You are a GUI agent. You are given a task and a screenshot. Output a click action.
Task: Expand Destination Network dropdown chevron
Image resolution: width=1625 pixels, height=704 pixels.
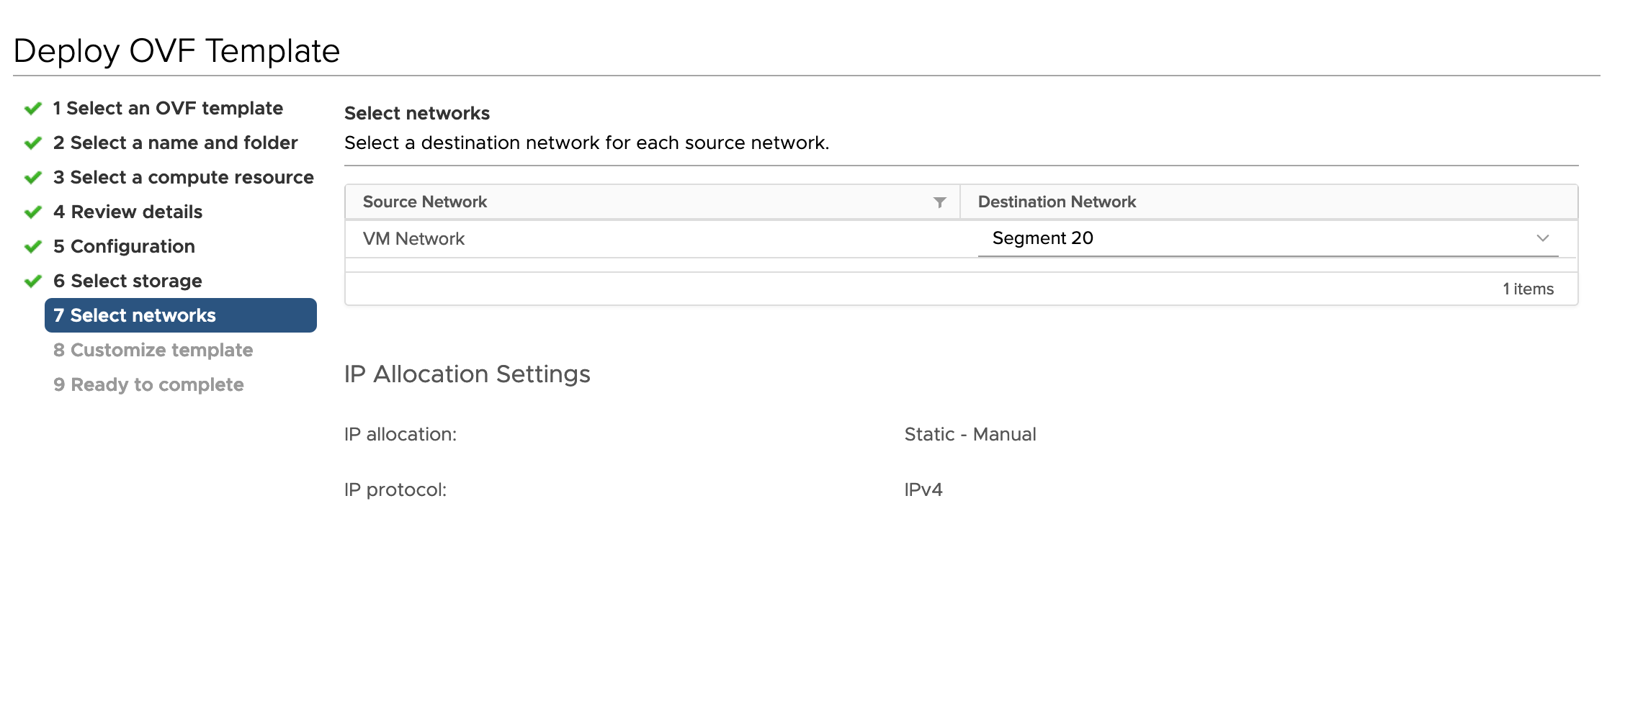pyautogui.click(x=1542, y=238)
